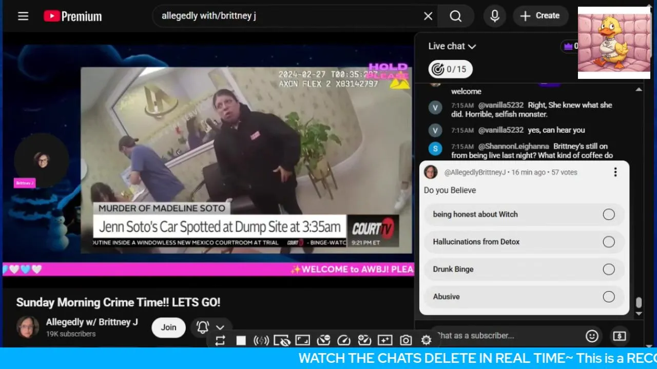
Task: Select poll option Abusive
Action: (524, 297)
